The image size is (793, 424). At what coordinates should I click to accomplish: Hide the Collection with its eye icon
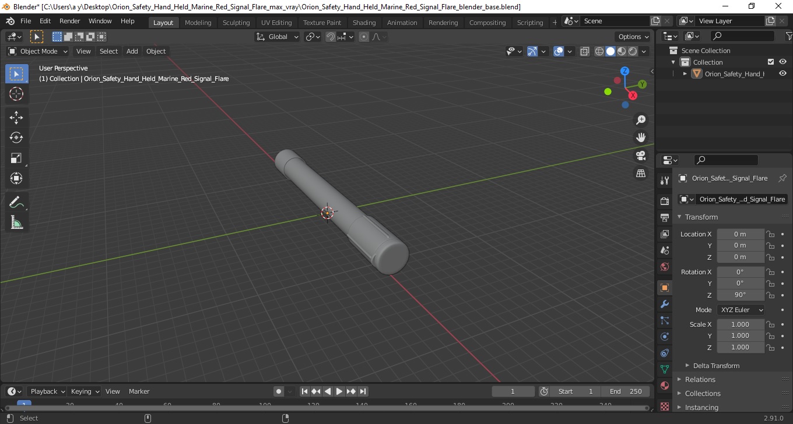[x=783, y=62]
